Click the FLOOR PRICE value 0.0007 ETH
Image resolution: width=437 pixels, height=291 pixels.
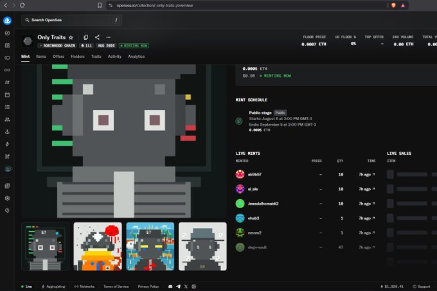pos(314,44)
